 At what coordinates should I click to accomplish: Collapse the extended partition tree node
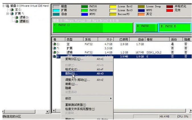[8, 13]
